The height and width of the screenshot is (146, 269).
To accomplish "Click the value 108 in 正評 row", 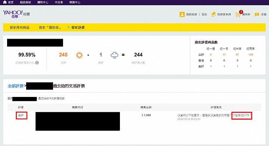I will pyautogui.click(x=251, y=55).
